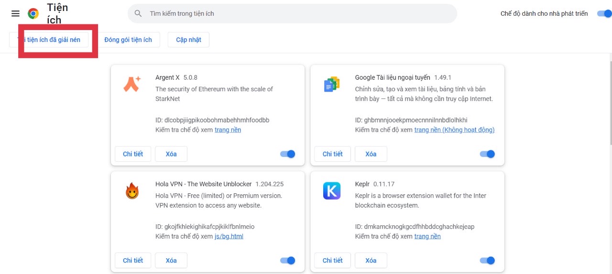612x274 pixels.
Task: Turn off the Keplr extension toggle
Action: pos(487,260)
